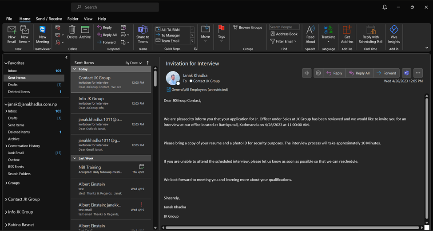433x231 pixels.
Task: Click the Delete trash icon
Action: pos(72,32)
